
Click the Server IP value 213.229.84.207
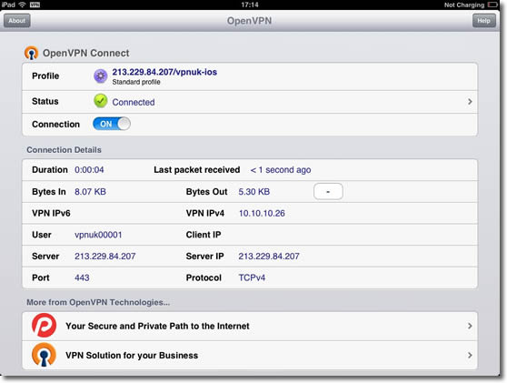click(269, 257)
